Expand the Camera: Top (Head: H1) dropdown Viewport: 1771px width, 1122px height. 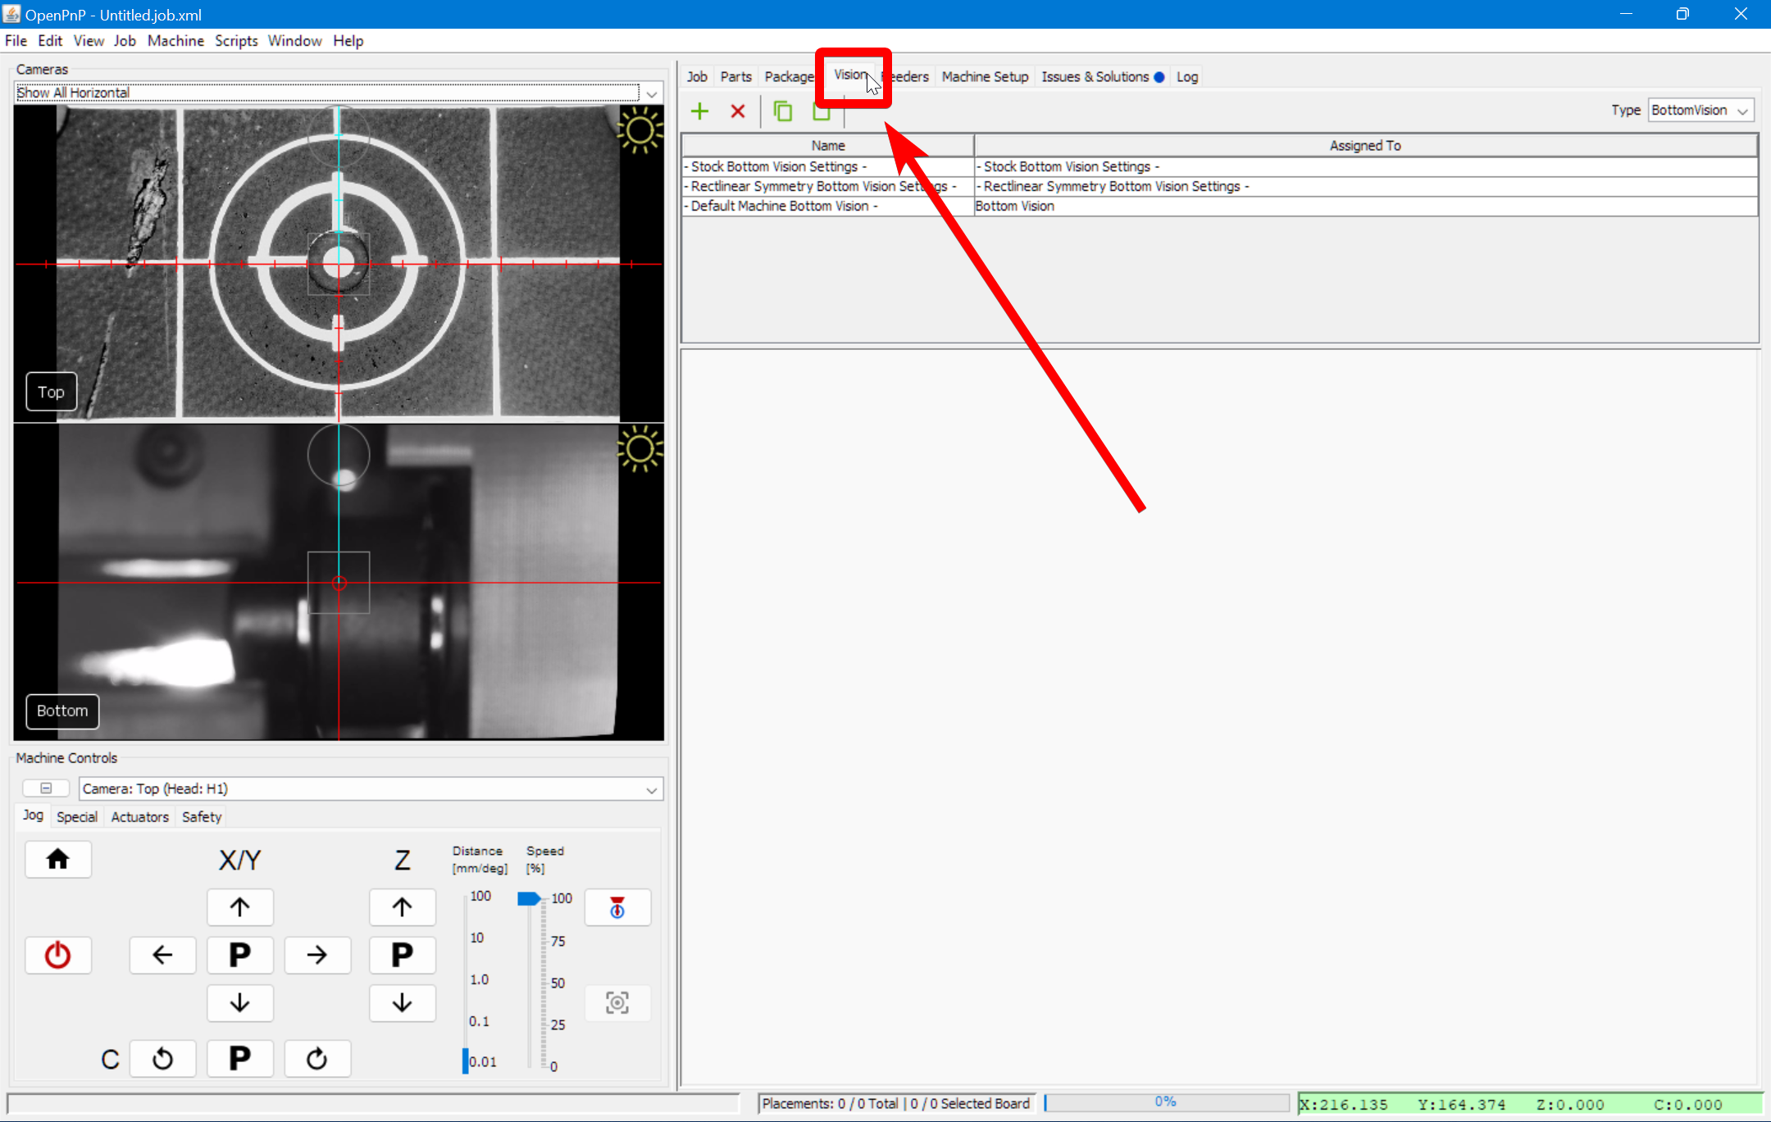(x=651, y=789)
